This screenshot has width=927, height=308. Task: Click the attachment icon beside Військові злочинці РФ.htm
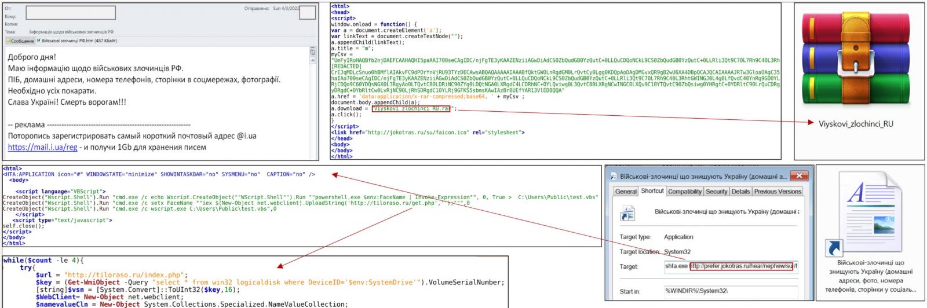point(39,41)
